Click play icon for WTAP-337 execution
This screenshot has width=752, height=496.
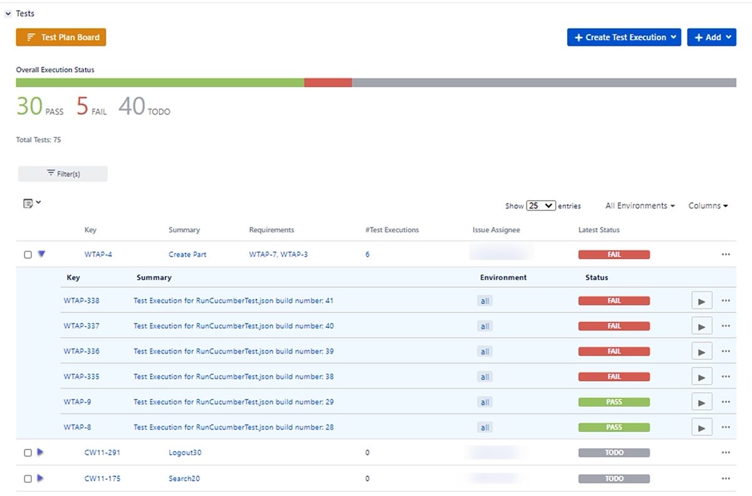(x=701, y=326)
